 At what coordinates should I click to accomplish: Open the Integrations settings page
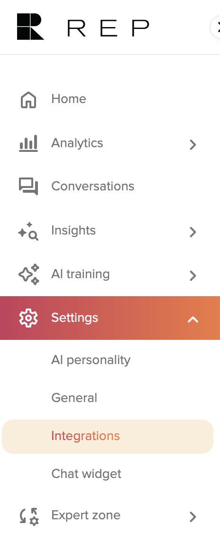pos(108,436)
